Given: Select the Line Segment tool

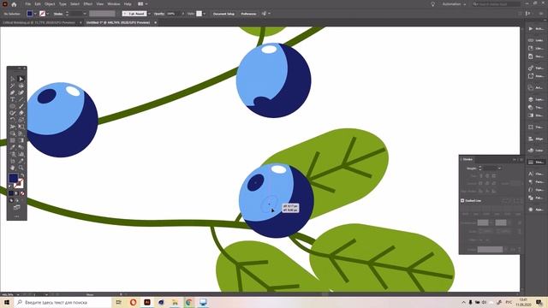Looking at the screenshot, I should click(21, 99).
